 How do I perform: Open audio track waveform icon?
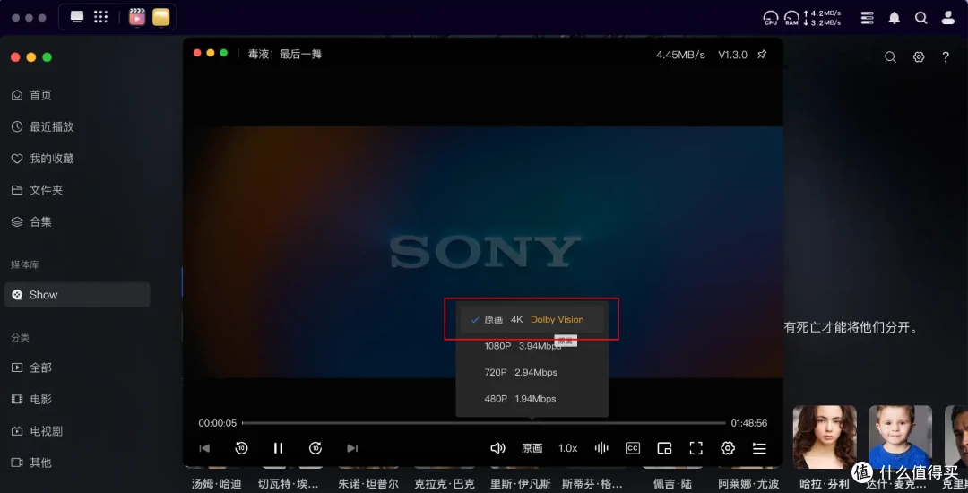601,448
